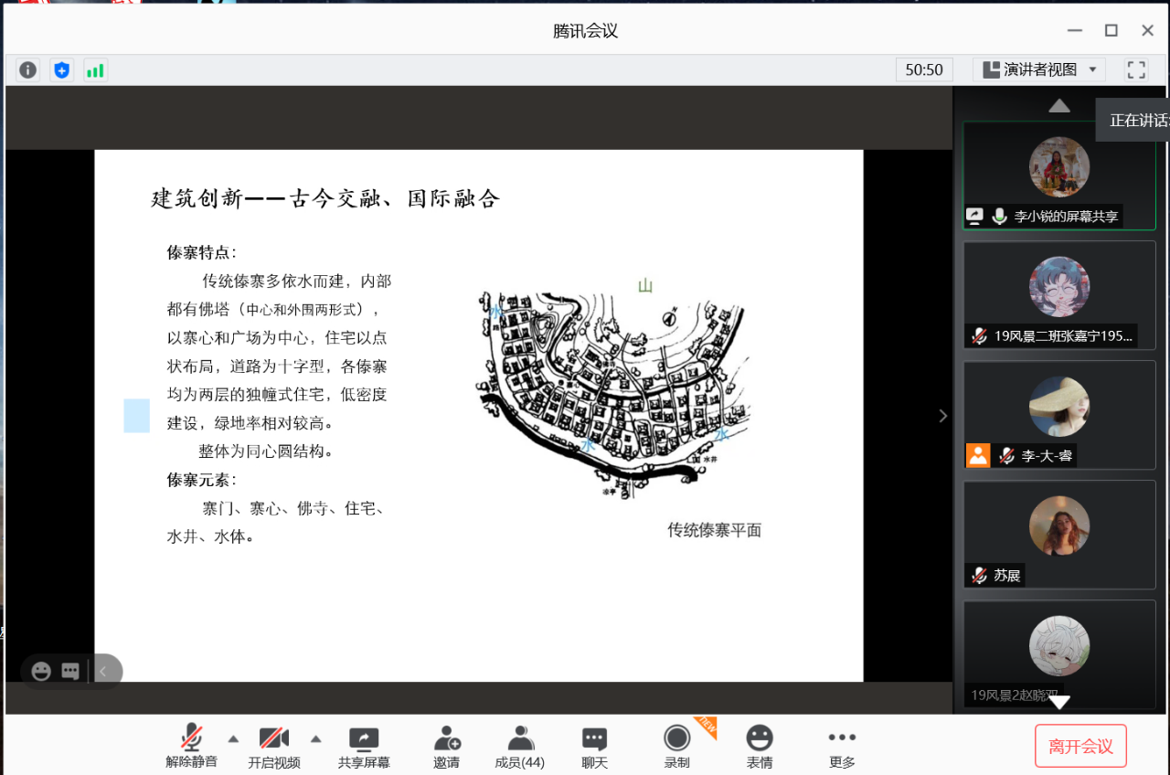The height and width of the screenshot is (775, 1170).
Task: Click 离开会议 leave meeting button
Action: pos(1080,746)
